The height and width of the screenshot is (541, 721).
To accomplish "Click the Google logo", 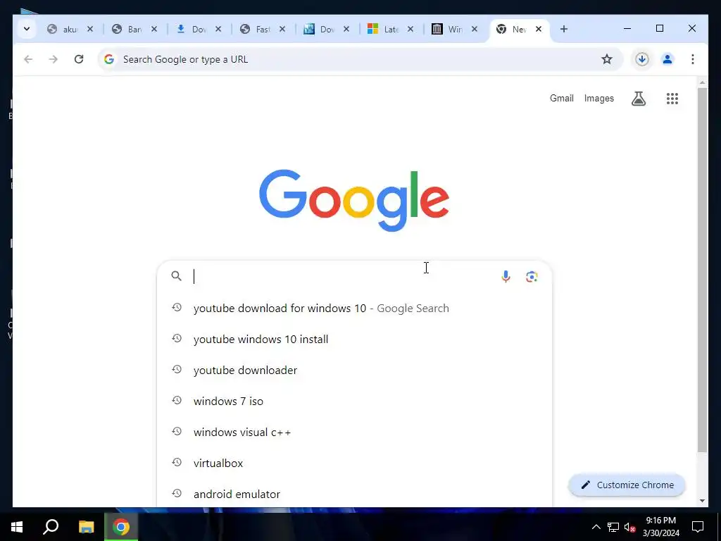I will tap(353, 201).
